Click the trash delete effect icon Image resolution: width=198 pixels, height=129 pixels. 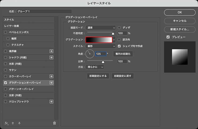[54, 123]
